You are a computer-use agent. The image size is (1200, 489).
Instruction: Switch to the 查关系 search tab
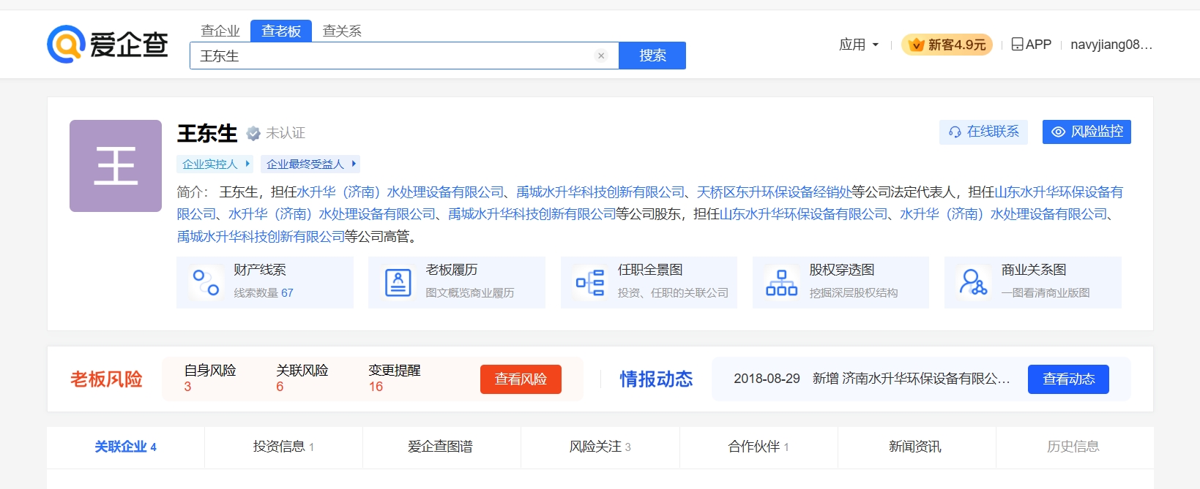tap(342, 31)
